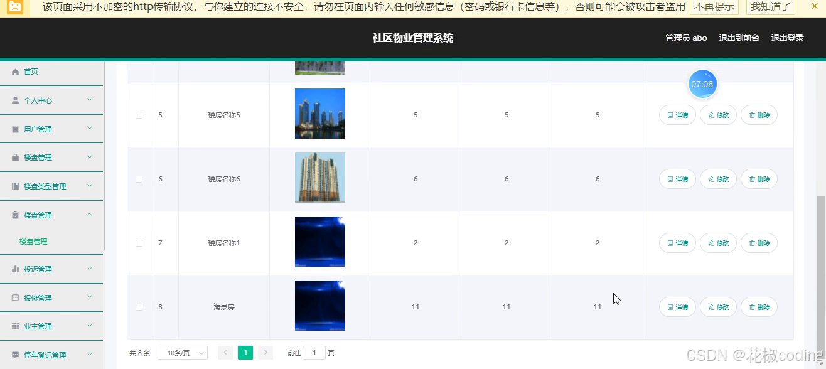Click the 前往 page number input
Image resolution: width=826 pixels, height=369 pixels.
click(314, 353)
